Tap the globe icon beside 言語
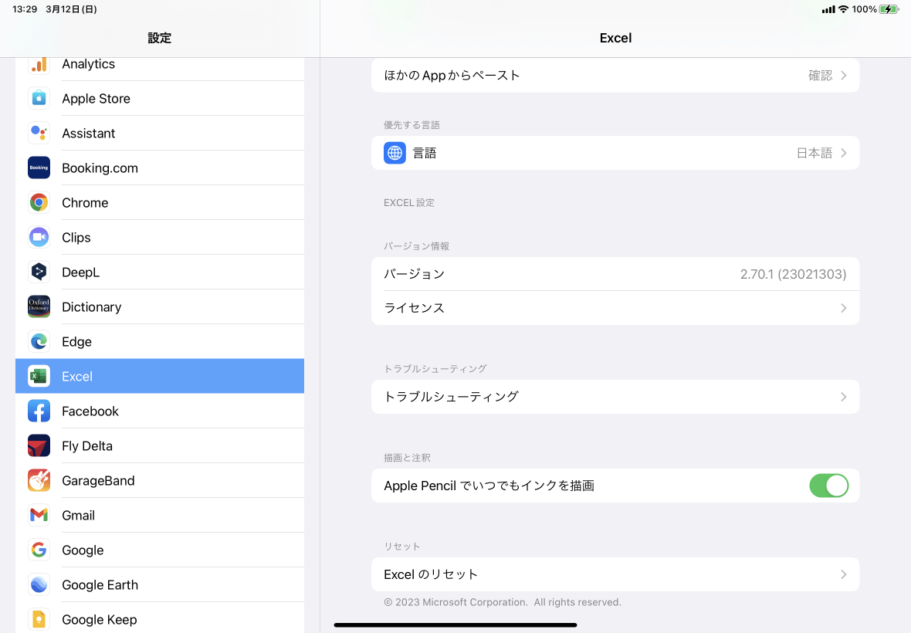This screenshot has width=911, height=633. point(395,153)
